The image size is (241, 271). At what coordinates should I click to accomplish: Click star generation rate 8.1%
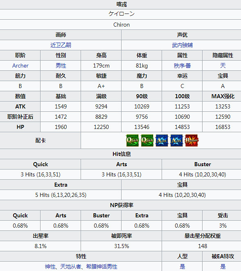(41, 246)
